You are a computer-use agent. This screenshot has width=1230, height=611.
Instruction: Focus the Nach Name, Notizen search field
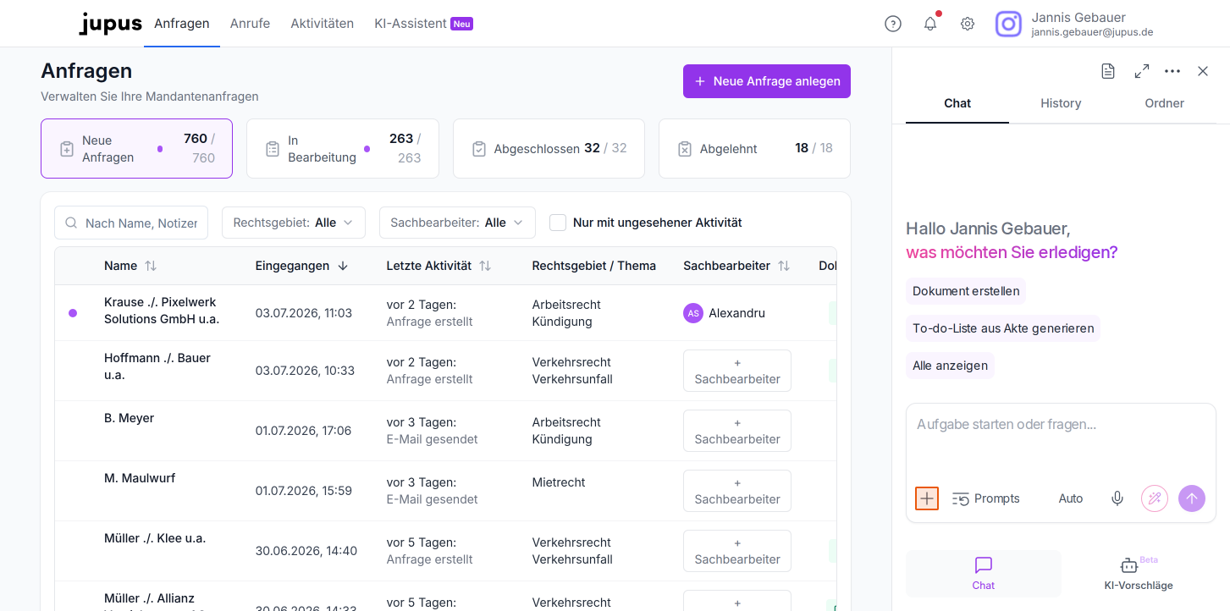pyautogui.click(x=131, y=223)
